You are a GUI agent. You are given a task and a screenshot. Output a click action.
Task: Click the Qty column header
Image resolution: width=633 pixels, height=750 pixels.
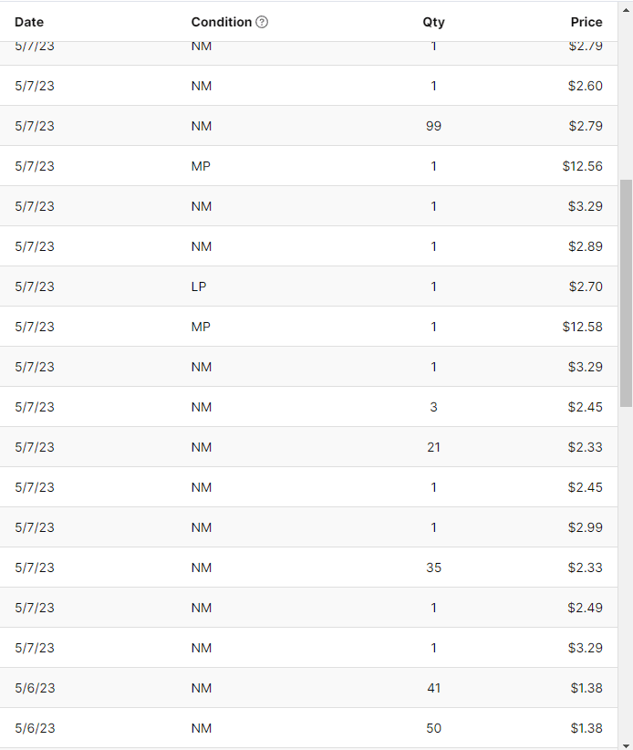pos(433,22)
